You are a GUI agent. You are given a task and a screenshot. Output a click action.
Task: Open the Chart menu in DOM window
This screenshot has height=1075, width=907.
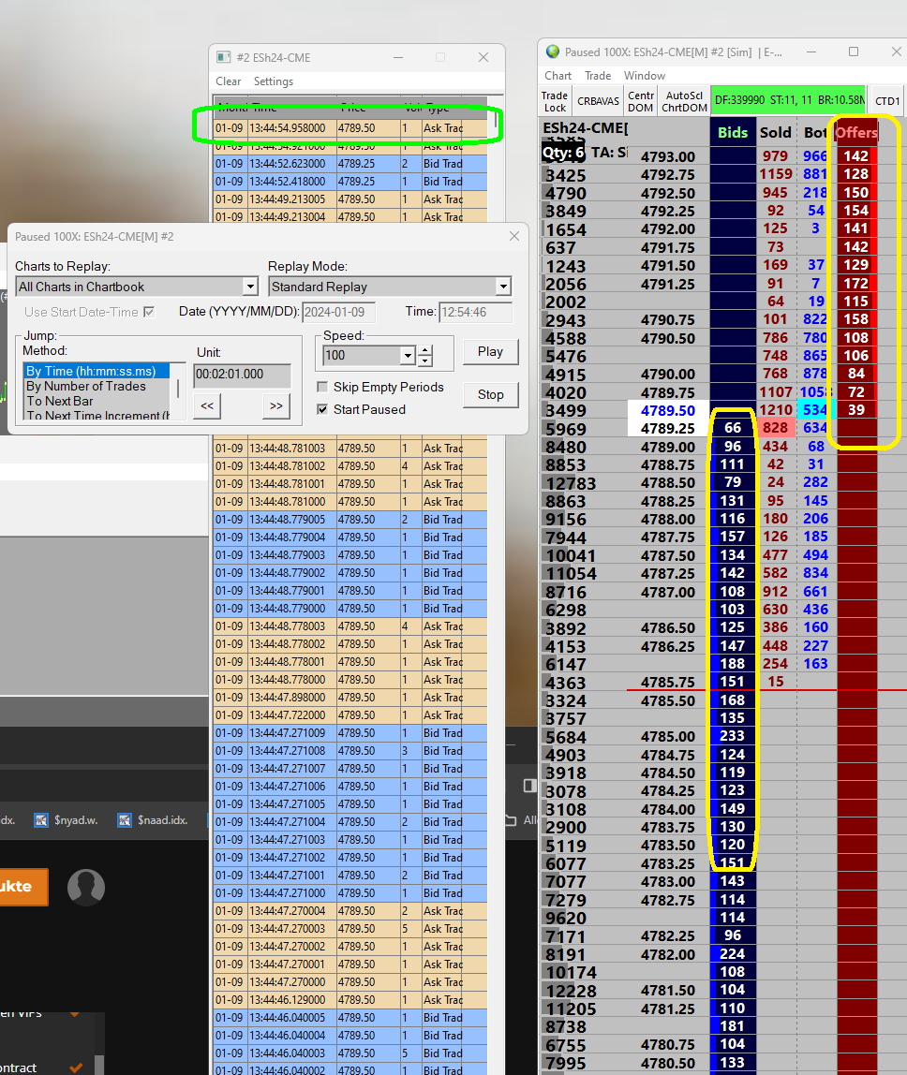point(558,76)
